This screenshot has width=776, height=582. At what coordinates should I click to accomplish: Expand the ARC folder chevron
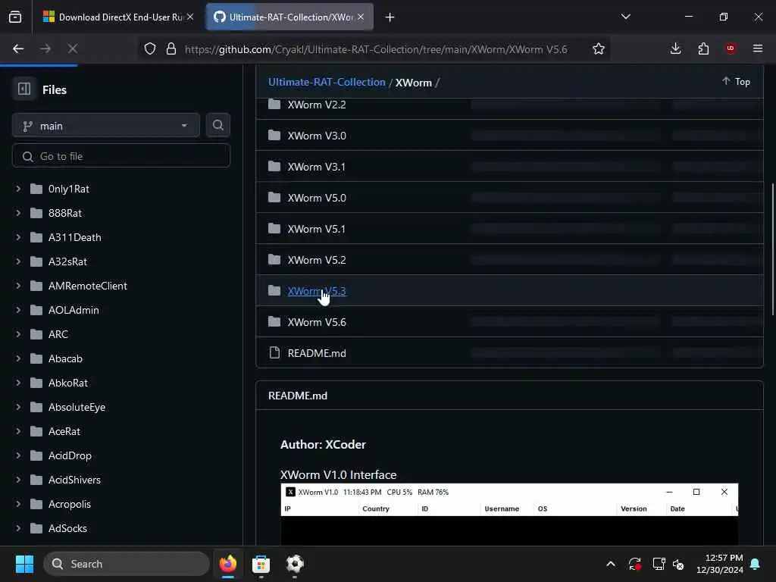pos(18,334)
